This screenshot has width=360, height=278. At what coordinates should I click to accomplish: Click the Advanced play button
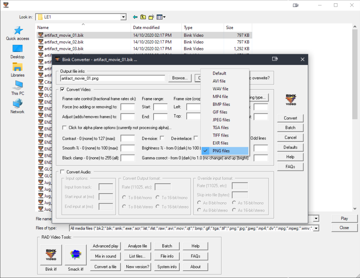point(105,246)
